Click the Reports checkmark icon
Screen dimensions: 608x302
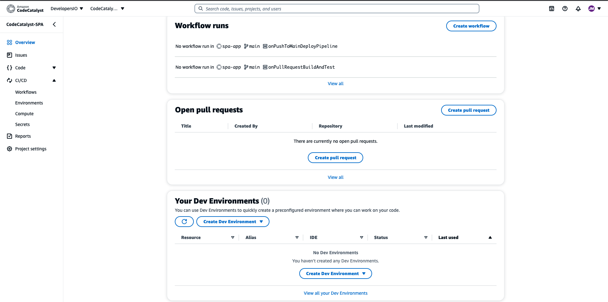[x=9, y=136]
